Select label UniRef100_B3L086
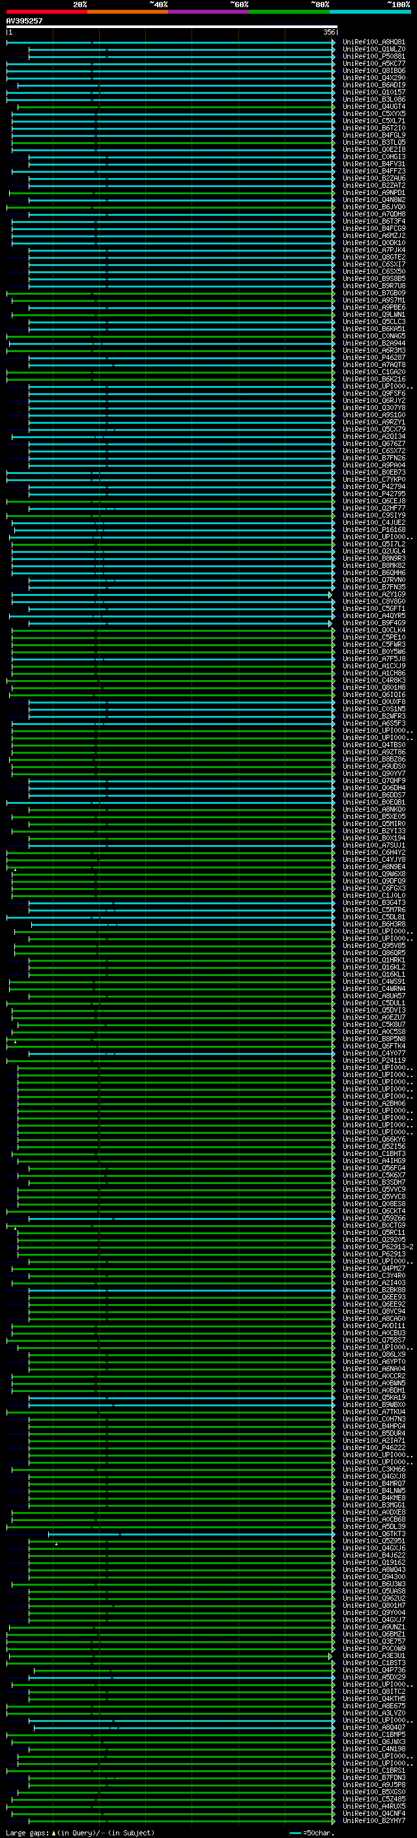This screenshot has height=1838, width=417. point(374,99)
